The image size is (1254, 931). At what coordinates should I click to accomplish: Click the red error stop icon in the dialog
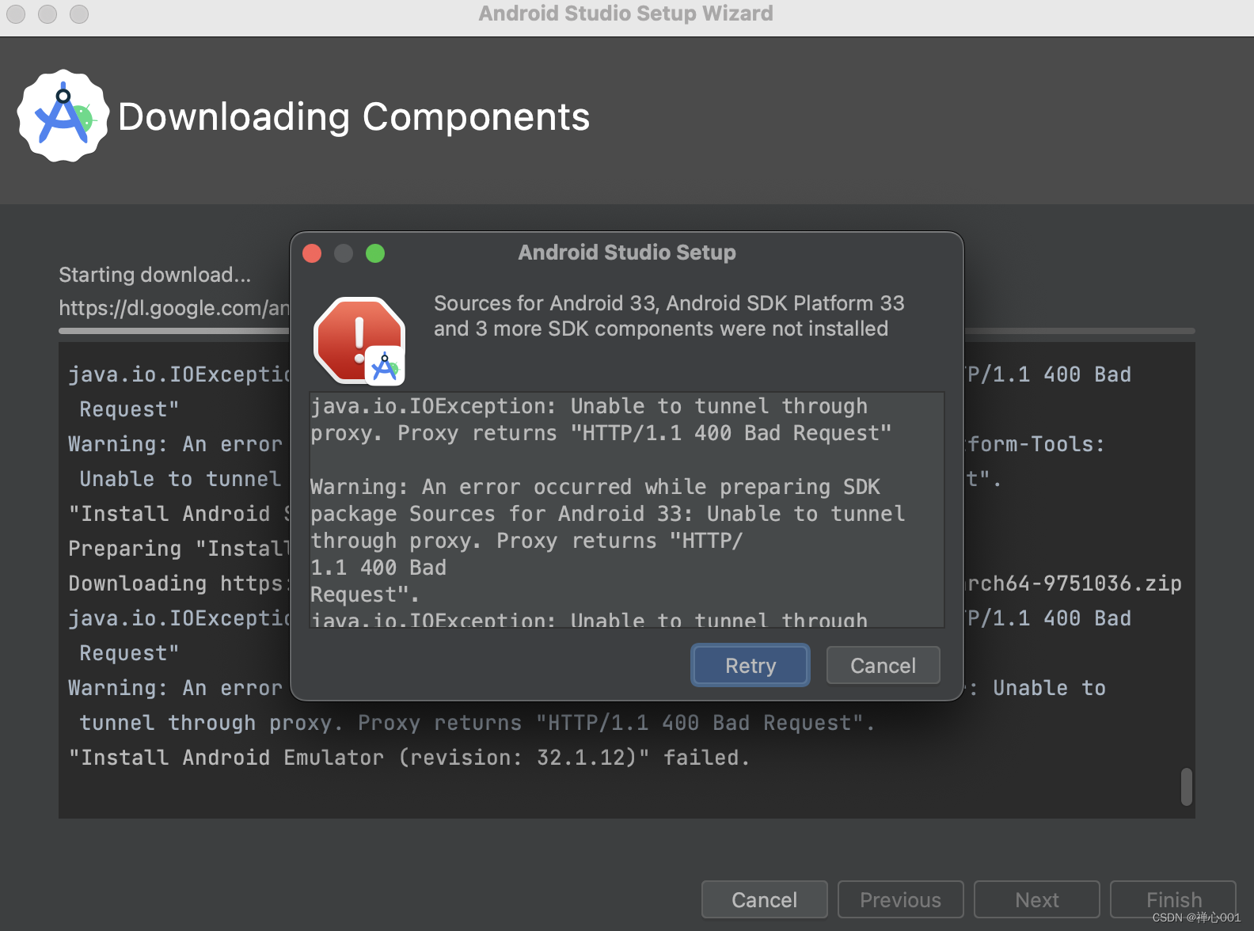tap(359, 340)
